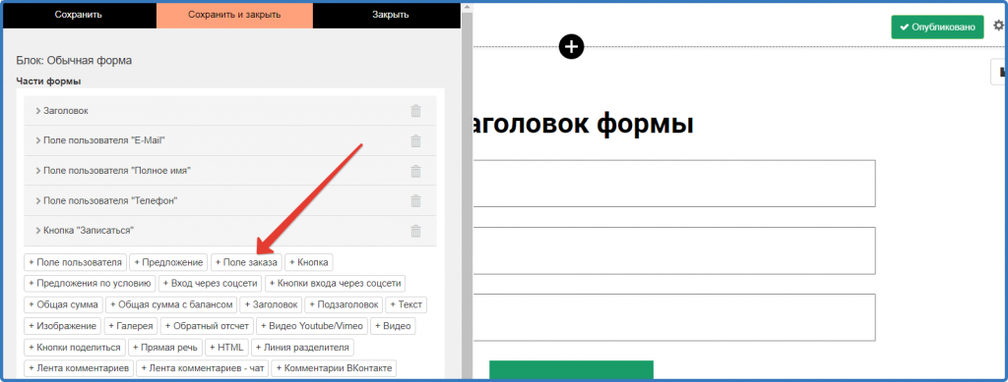Add Комментарии ВКонтакте part
Image resolution: width=1008 pixels, height=382 pixels.
click(x=334, y=368)
